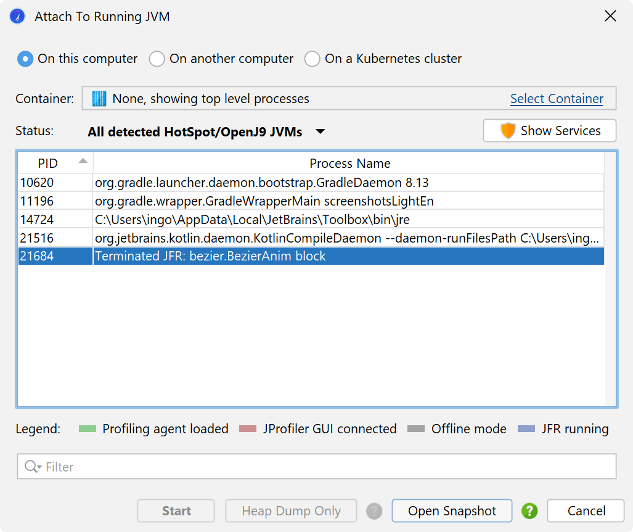This screenshot has width=633, height=532.
Task: Click the blue 'JFR running' legend swatch
Action: (526, 429)
